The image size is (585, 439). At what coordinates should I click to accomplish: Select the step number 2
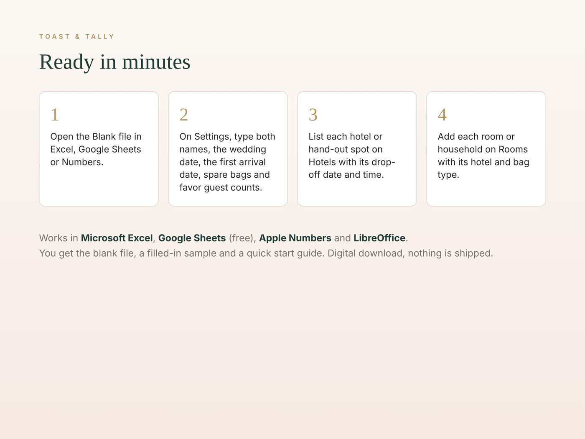click(184, 115)
